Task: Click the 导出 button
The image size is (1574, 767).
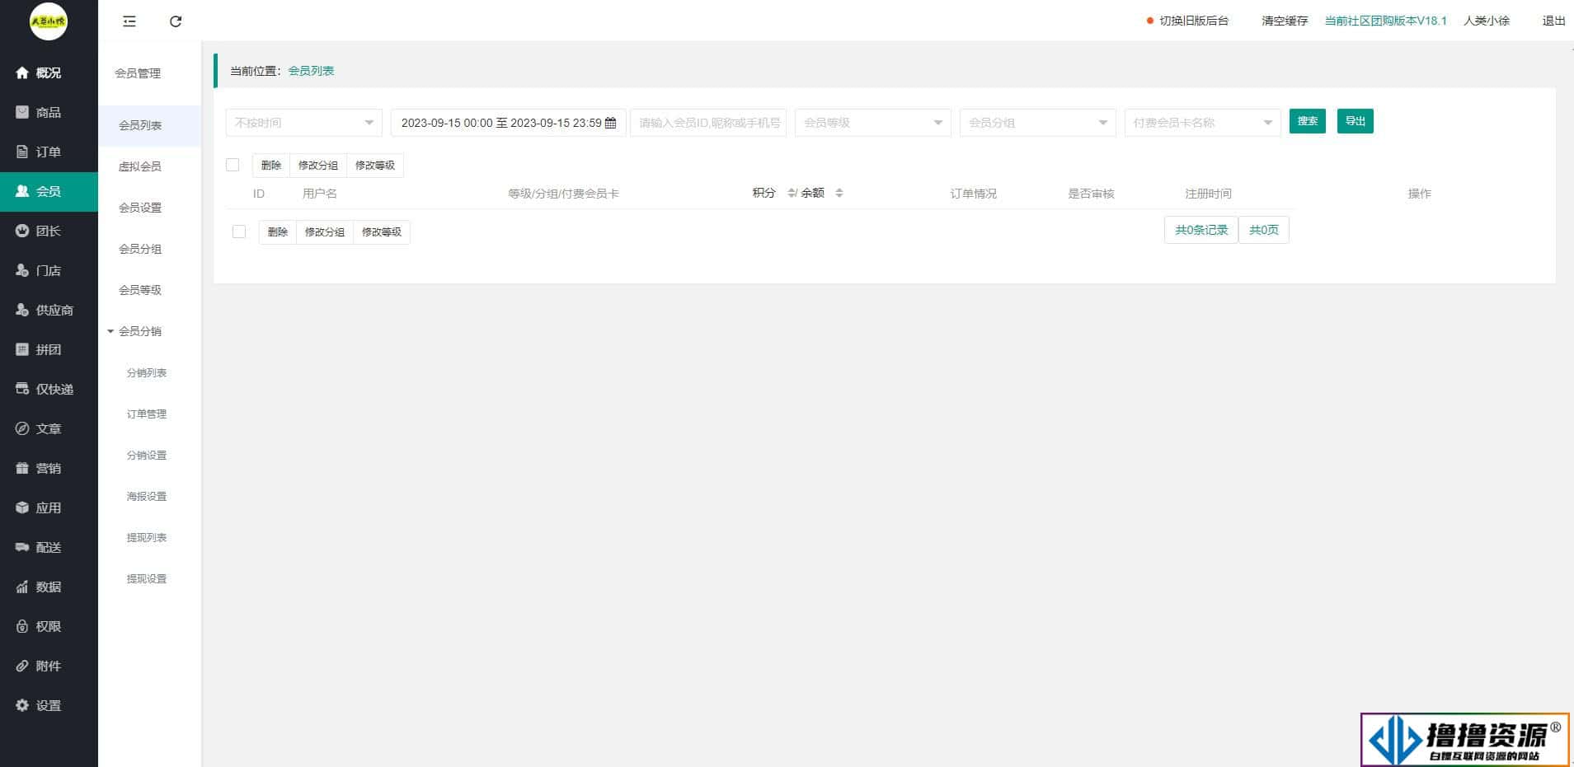Action: (x=1356, y=121)
